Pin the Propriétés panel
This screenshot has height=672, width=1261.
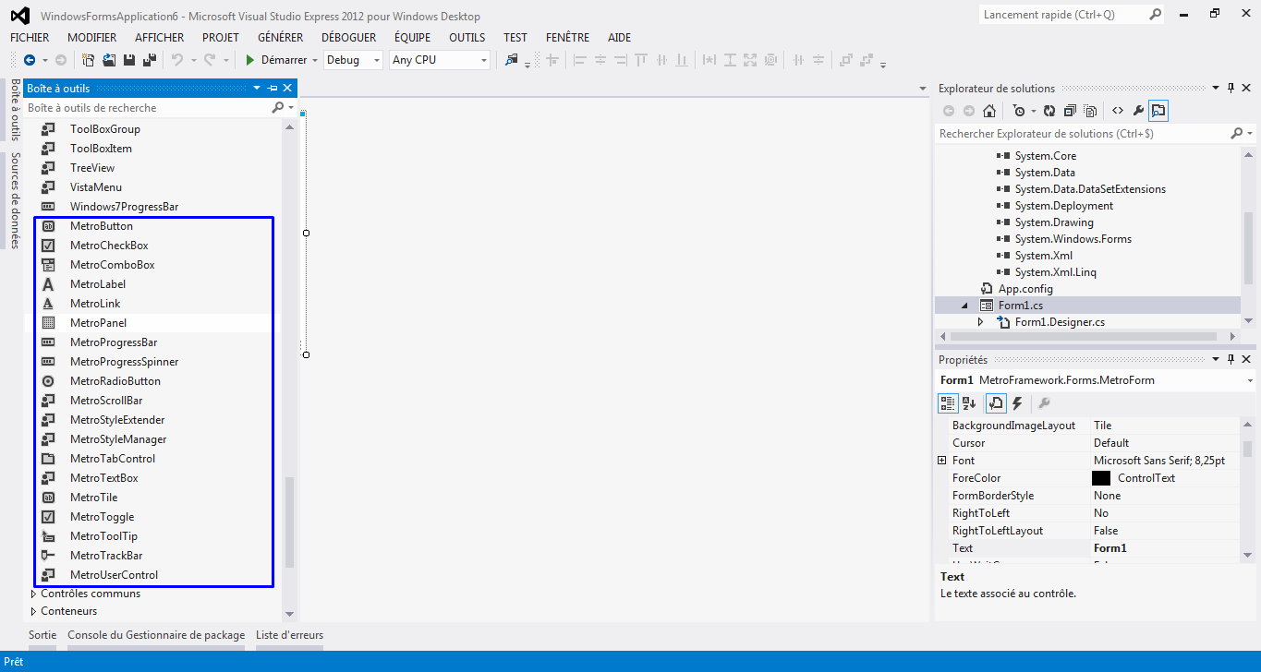pos(1231,360)
